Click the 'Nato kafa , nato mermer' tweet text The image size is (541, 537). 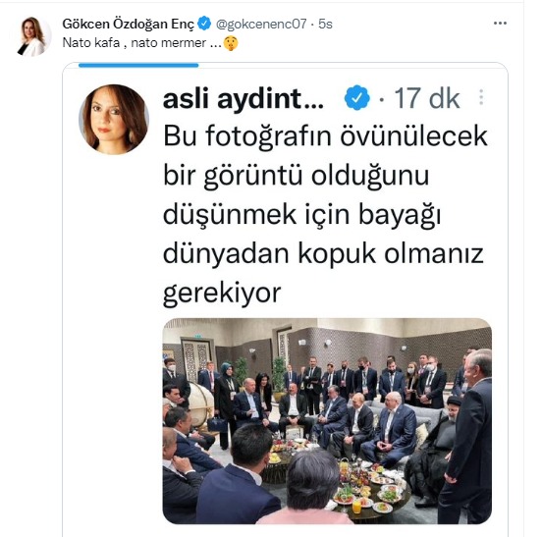pyautogui.click(x=141, y=43)
